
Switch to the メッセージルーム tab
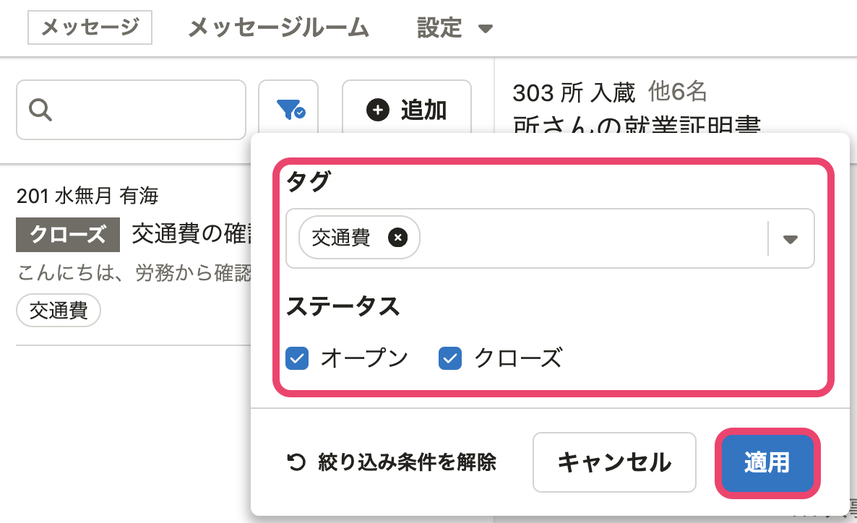[278, 28]
